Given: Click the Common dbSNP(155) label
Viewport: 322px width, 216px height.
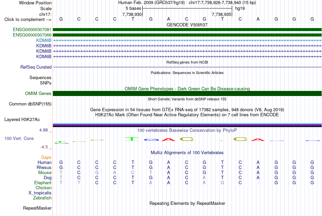Looking at the screenshot, I should coord(30,104).
